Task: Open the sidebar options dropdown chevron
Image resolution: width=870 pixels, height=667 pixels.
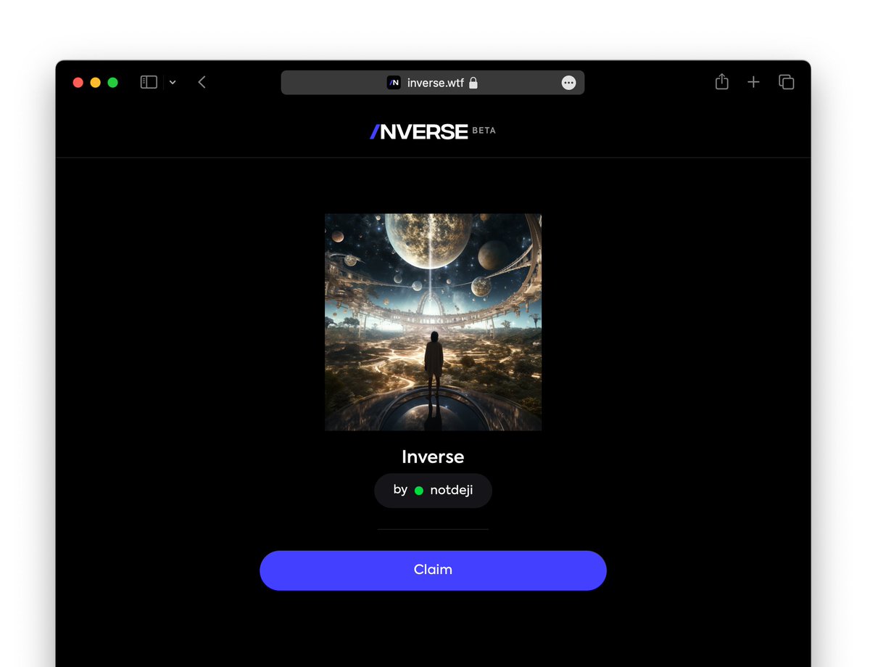Action: pyautogui.click(x=173, y=83)
